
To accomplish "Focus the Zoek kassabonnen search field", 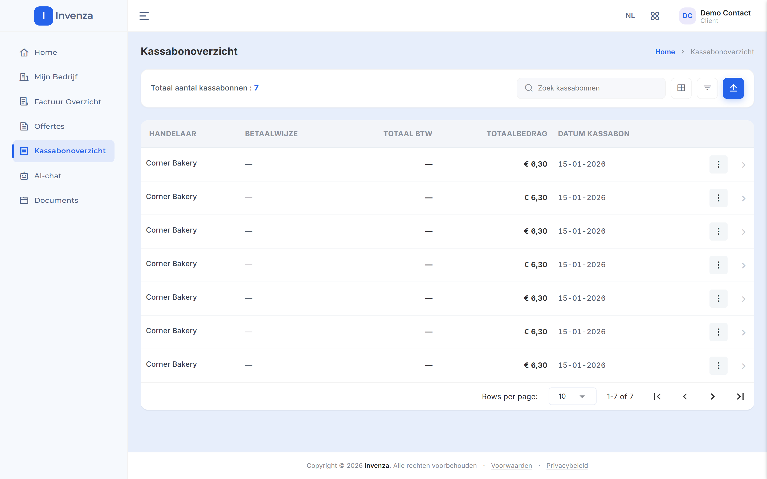I will (591, 88).
